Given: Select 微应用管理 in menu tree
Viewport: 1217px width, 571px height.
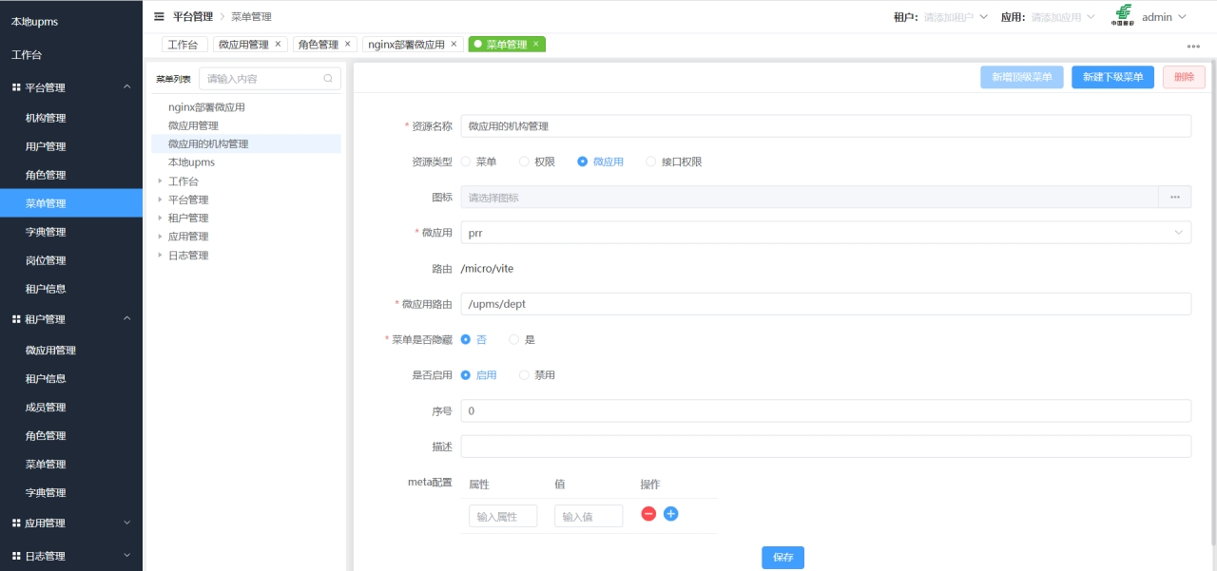Looking at the screenshot, I should [x=193, y=125].
